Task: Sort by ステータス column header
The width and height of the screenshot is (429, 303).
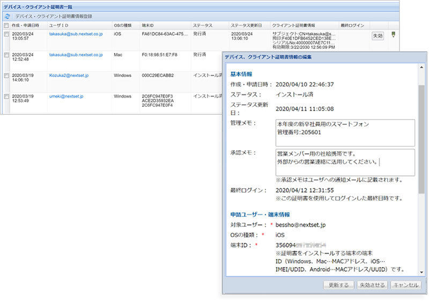Action: click(202, 25)
